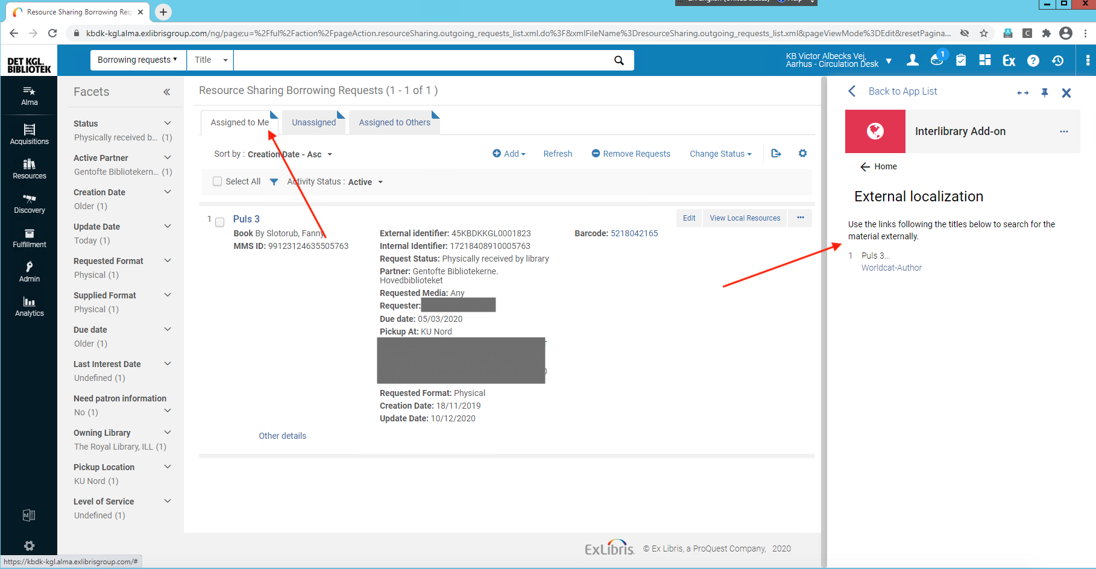The width and height of the screenshot is (1096, 569).
Task: Collapse the Creation Date facet
Action: (168, 192)
